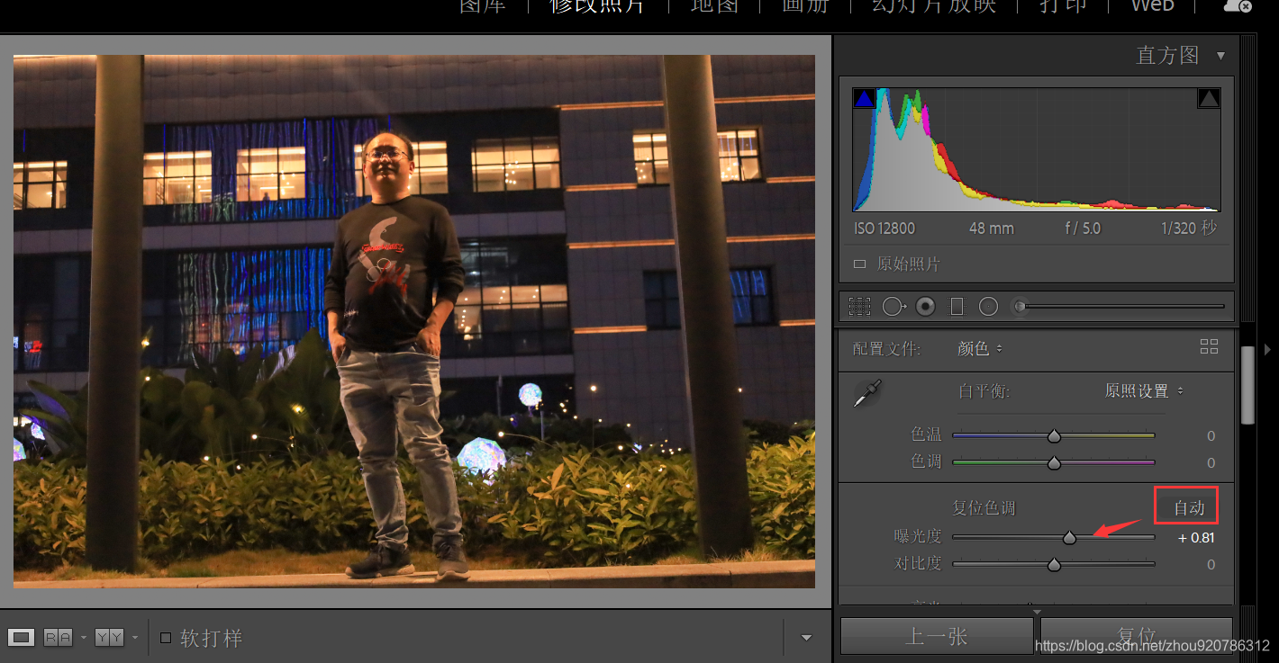This screenshot has height=663, width=1279.
Task: Click the 对比度 contrast slider handle
Action: click(1054, 565)
